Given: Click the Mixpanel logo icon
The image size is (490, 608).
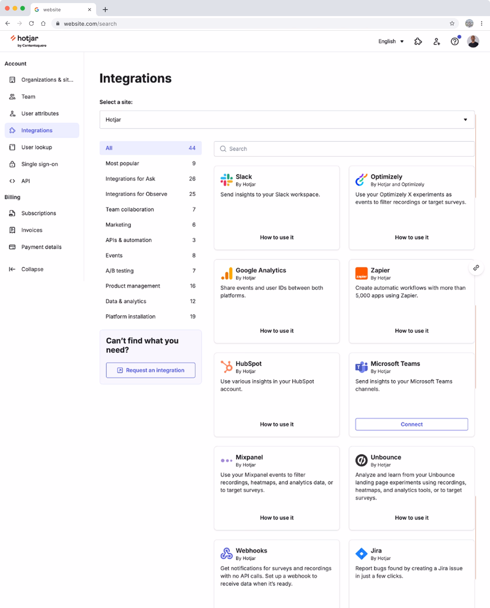Looking at the screenshot, I should (227, 460).
